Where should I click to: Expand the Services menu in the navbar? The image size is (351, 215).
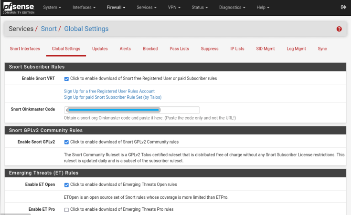pyautogui.click(x=147, y=7)
